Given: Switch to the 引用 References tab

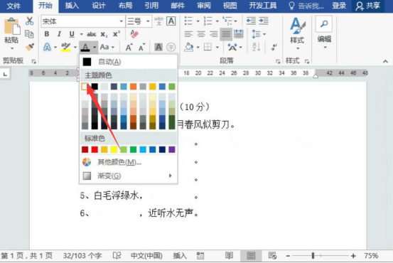Looking at the screenshot, I should point(151,6).
